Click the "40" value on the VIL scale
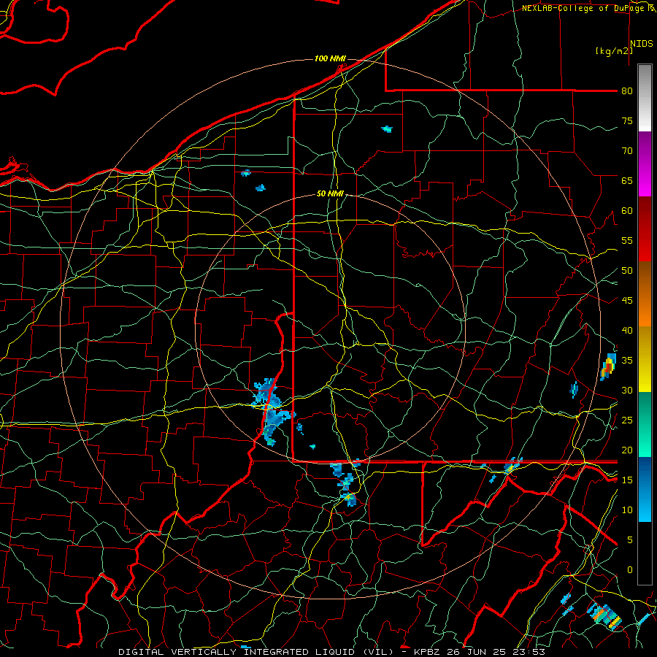The height and width of the screenshot is (657, 657). pos(627,331)
